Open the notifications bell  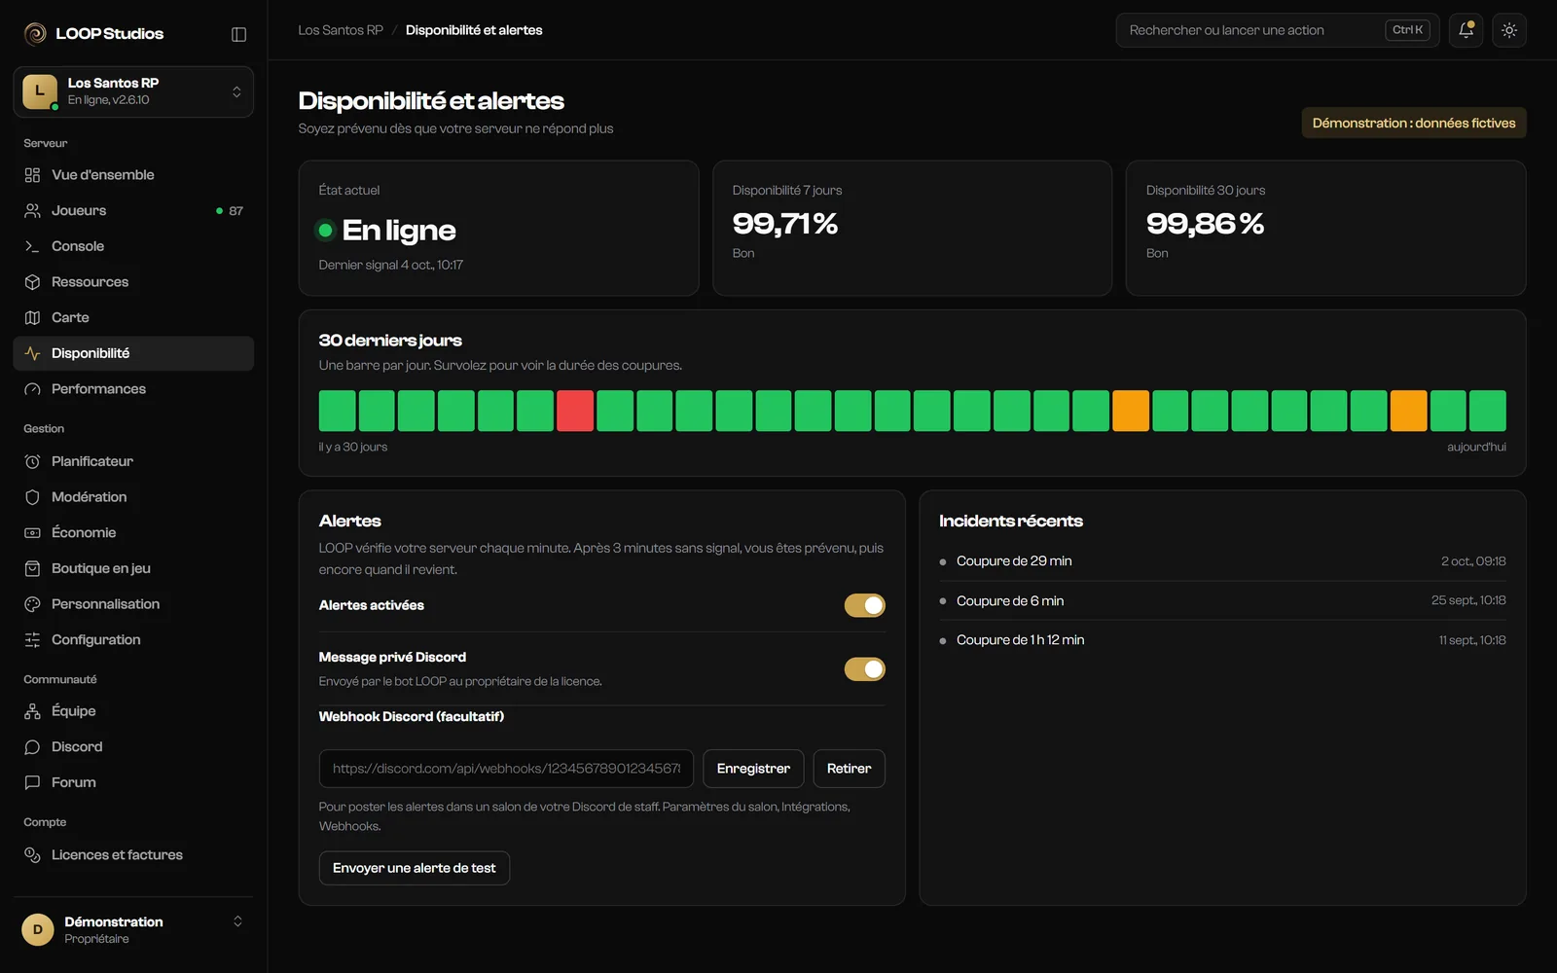click(x=1466, y=30)
